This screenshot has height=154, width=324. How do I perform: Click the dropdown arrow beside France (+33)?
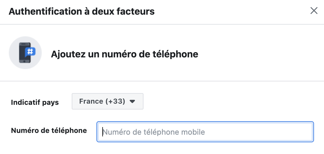click(x=132, y=101)
